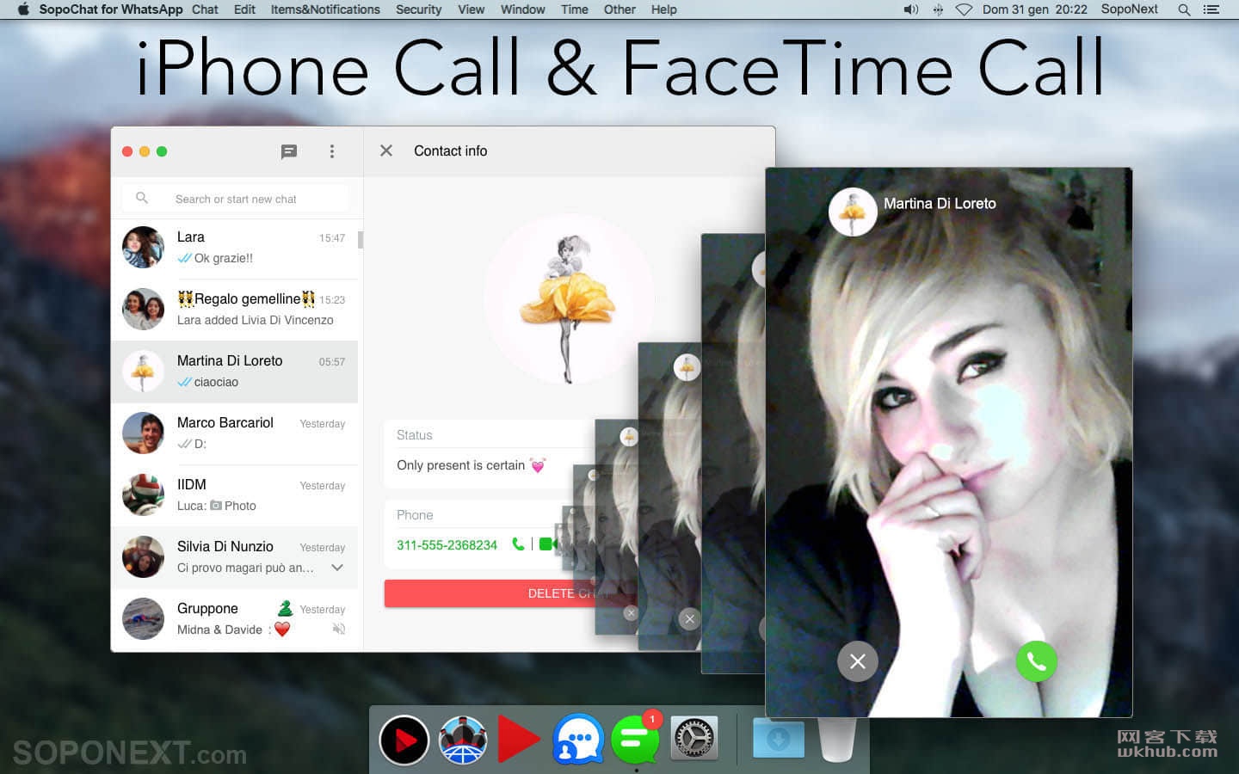Screen dimensions: 1239x774
Task: Select the Martina Di Loreto conversation
Action: click(234, 372)
